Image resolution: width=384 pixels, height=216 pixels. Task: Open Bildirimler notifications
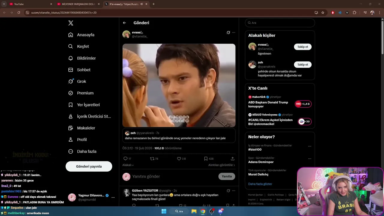click(82, 58)
